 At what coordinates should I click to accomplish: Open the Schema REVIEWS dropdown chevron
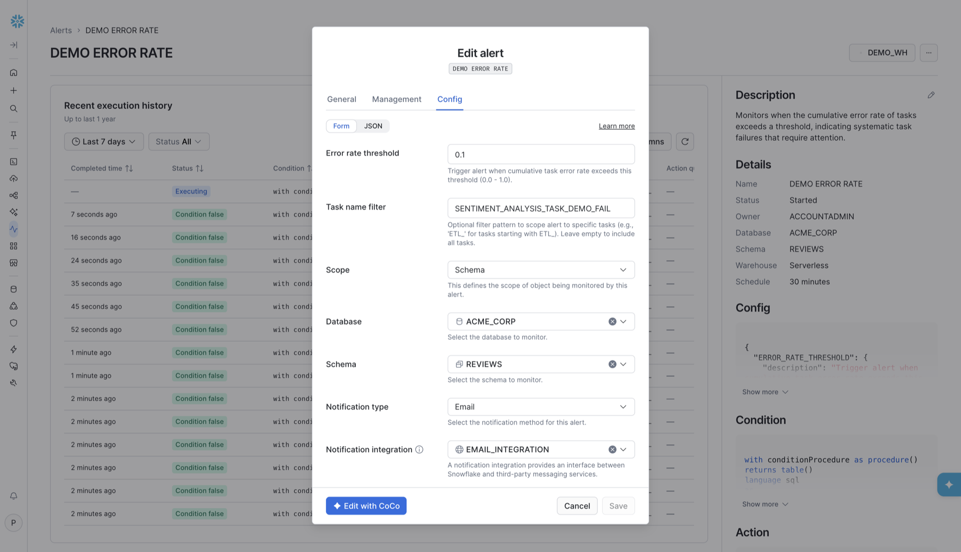[x=623, y=364]
